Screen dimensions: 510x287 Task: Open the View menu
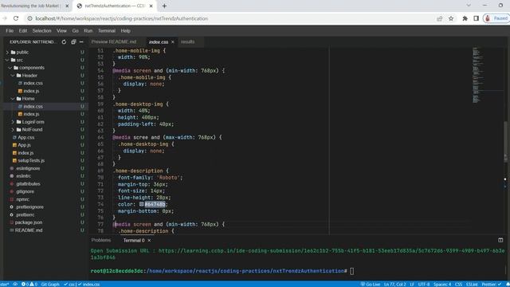click(61, 31)
